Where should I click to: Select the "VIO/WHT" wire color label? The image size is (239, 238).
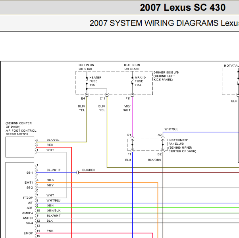click(x=127, y=108)
